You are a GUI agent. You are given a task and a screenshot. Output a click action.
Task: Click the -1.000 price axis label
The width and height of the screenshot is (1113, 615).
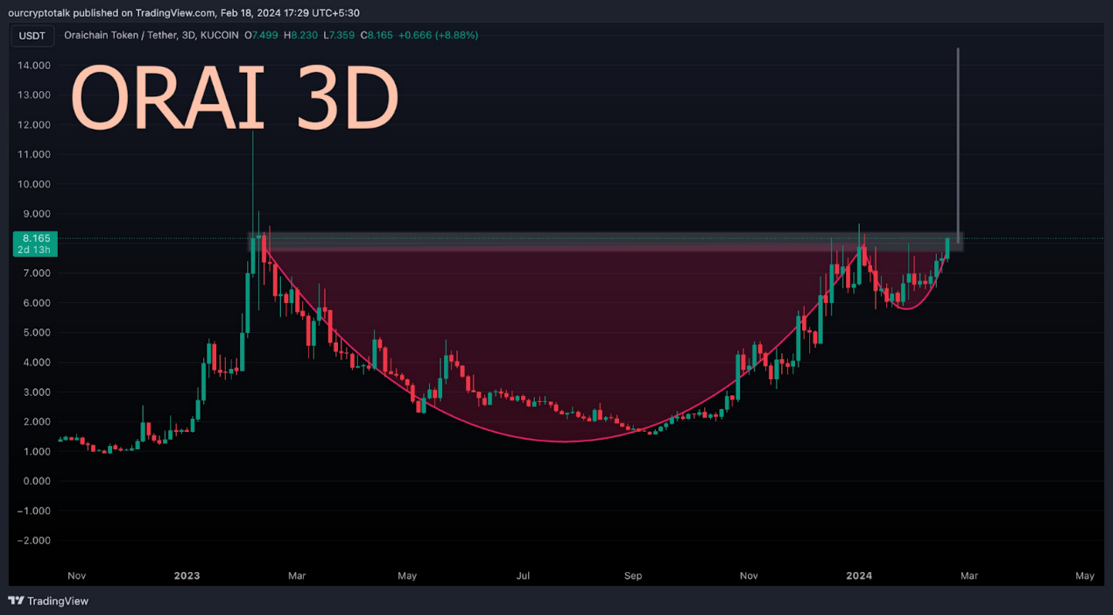pos(34,511)
